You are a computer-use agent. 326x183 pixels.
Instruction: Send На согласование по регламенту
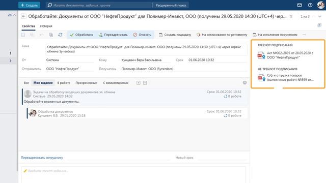click(222, 35)
